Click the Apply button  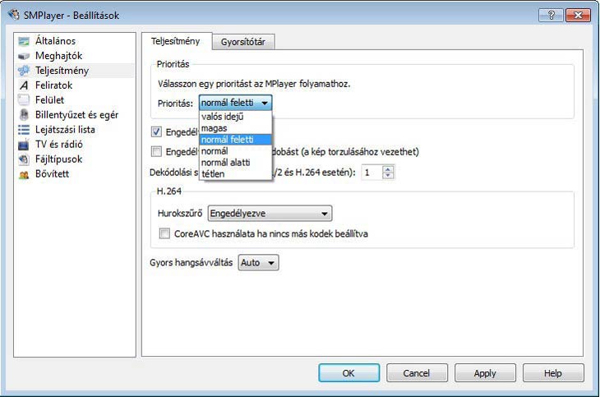[x=485, y=373]
